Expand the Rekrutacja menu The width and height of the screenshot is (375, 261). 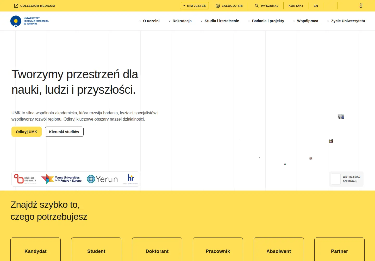180,21
